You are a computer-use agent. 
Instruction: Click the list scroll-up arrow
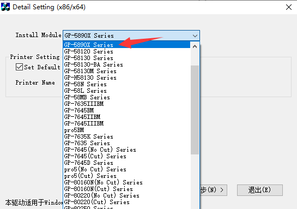click(x=195, y=46)
